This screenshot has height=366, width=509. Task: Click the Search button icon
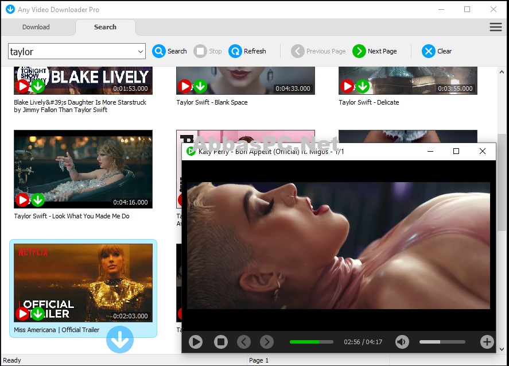(x=159, y=51)
